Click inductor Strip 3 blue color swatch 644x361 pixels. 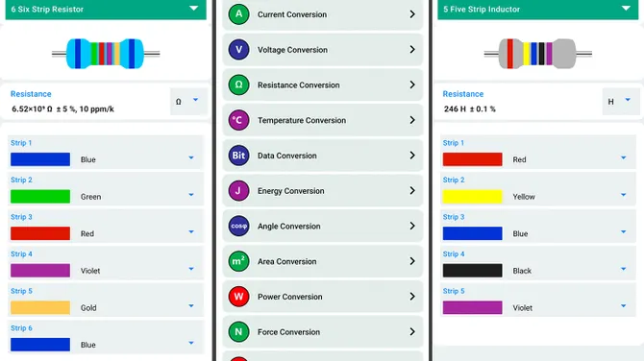point(472,233)
